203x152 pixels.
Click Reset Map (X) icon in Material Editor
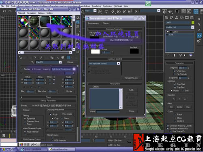pyautogui.click(x=35, y=58)
